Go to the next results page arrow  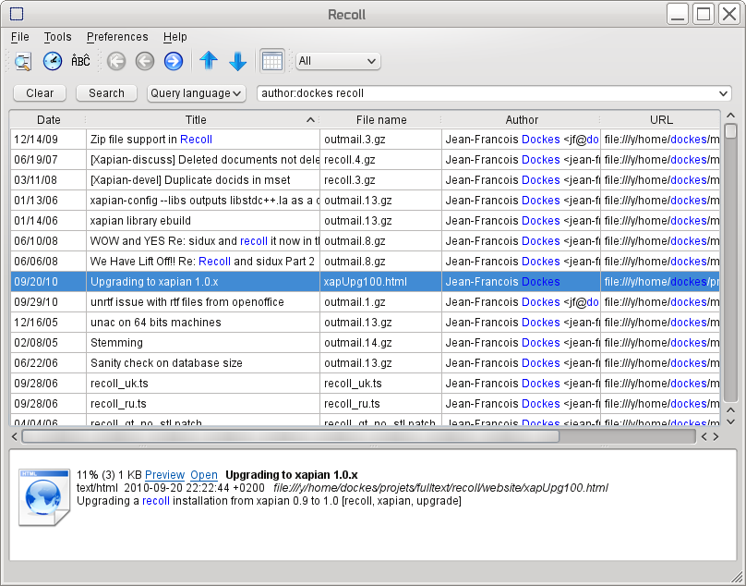click(x=173, y=62)
